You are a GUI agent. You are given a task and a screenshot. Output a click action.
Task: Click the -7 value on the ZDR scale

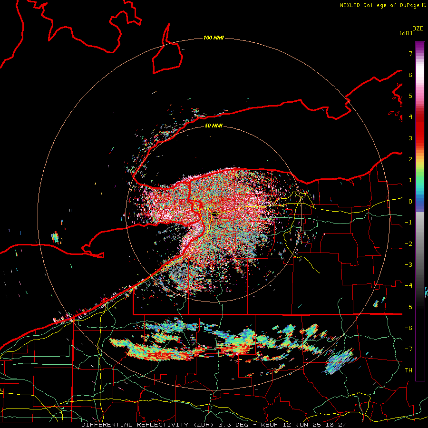tap(409, 349)
